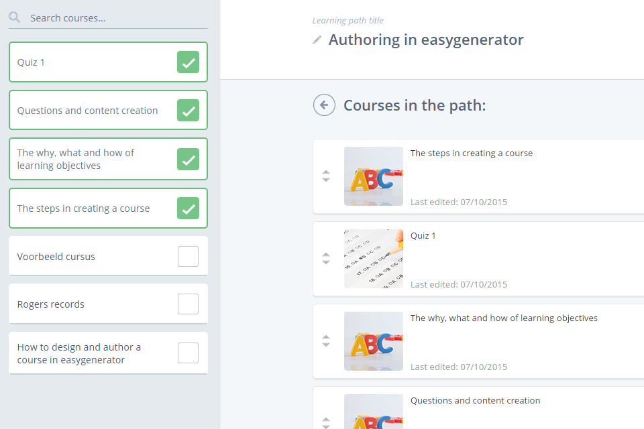This screenshot has width=644, height=429.
Task: Click How to design and author course text
Action: [x=79, y=353]
